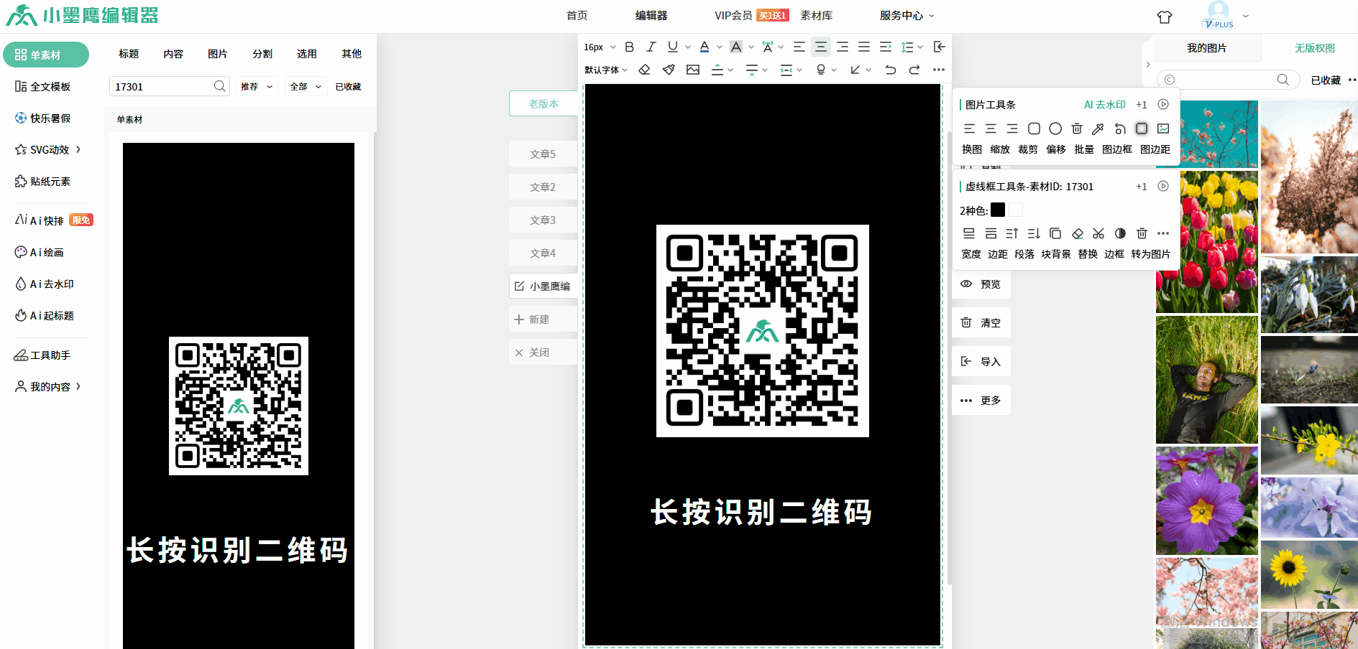The image size is (1358, 649).
Task: Click the round-corner rectangle image shape icon
Action: (1034, 129)
